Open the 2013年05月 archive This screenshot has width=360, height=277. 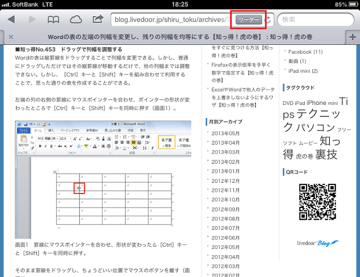(225, 133)
